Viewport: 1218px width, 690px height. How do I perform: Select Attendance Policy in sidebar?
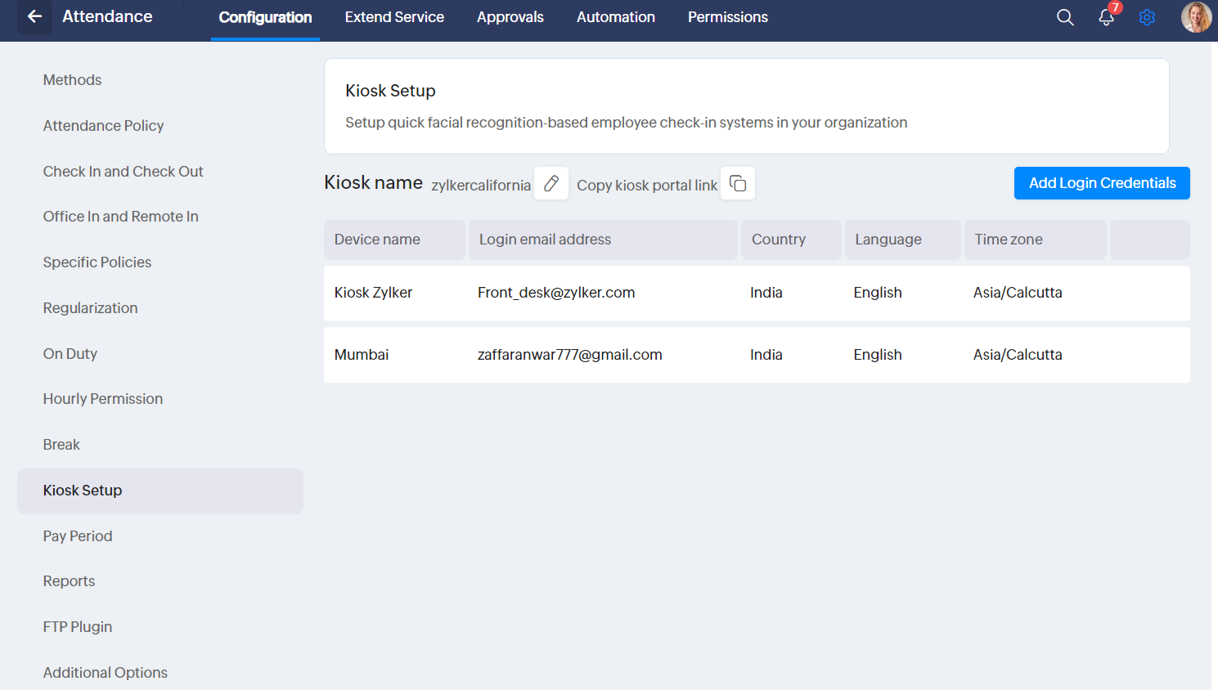[104, 126]
